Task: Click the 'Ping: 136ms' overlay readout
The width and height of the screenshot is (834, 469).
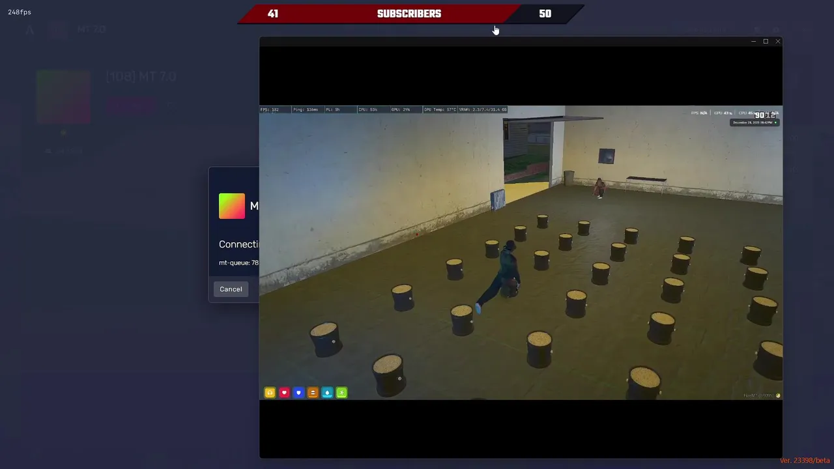Action: click(x=306, y=109)
